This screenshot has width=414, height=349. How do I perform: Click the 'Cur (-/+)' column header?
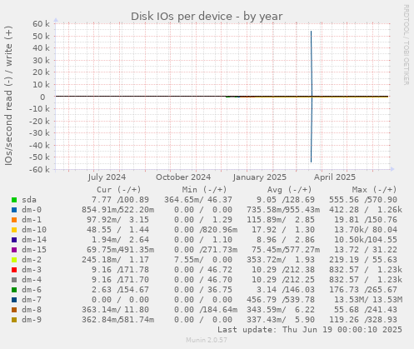click(119, 190)
